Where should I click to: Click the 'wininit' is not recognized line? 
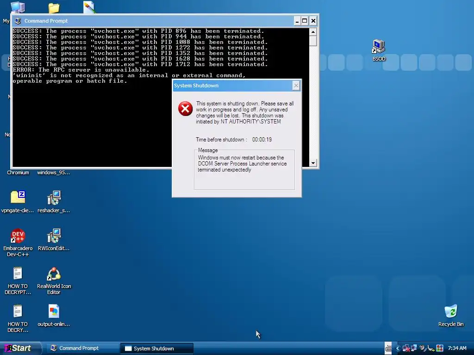tap(130, 75)
